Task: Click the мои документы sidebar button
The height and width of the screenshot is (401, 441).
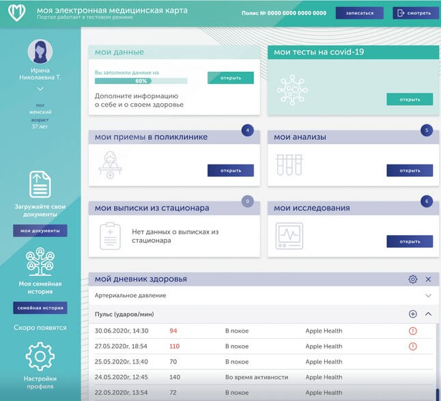Action: point(40,231)
